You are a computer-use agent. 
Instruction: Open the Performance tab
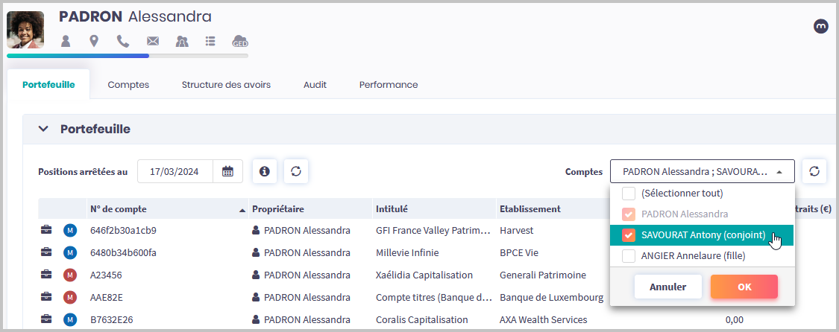[x=389, y=85]
